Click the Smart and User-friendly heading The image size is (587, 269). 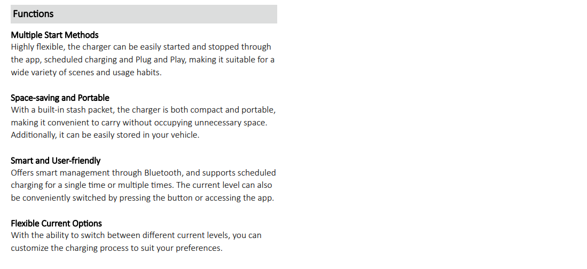[x=56, y=161]
